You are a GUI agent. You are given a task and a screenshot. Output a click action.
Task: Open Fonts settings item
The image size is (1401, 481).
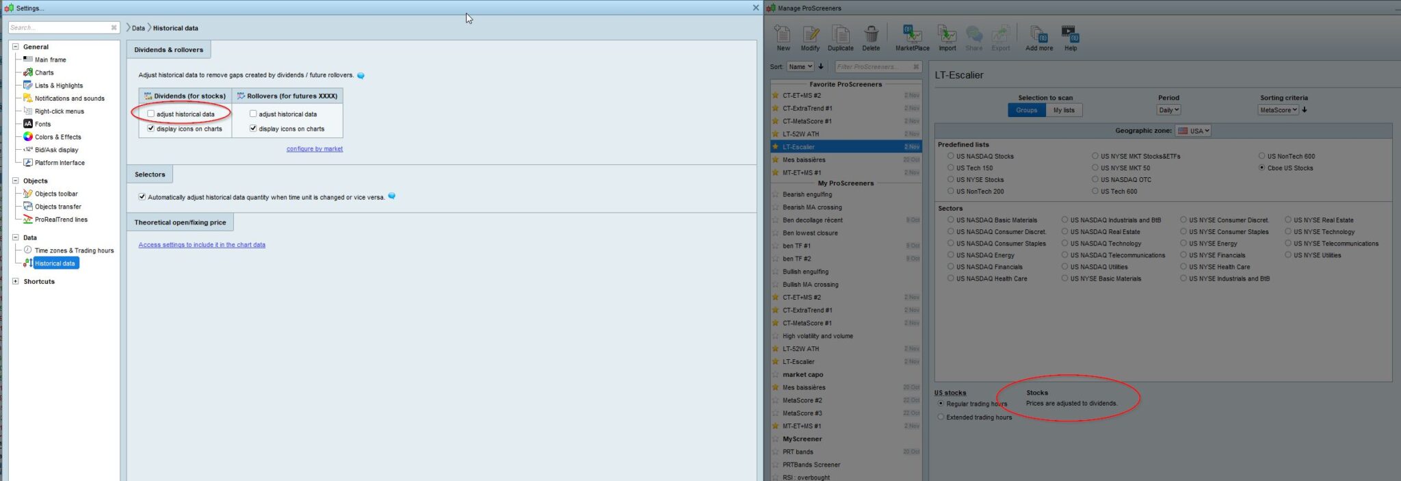pyautogui.click(x=42, y=124)
